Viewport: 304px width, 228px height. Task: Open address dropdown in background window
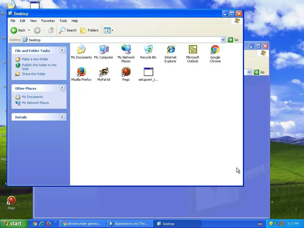tap(249, 72)
